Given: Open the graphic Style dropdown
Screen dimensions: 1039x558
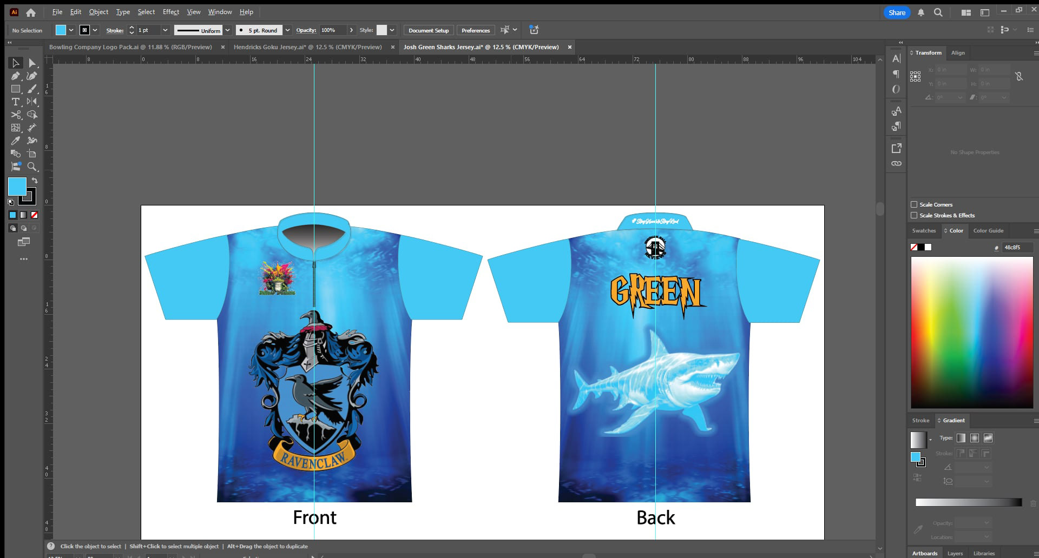Looking at the screenshot, I should pos(392,30).
